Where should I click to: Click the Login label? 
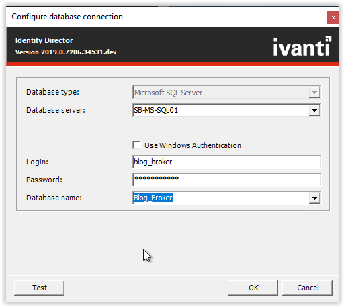click(x=37, y=162)
